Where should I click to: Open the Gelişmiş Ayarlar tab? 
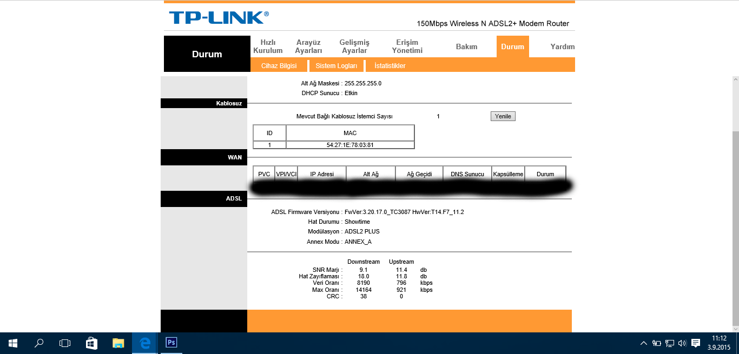(x=354, y=46)
